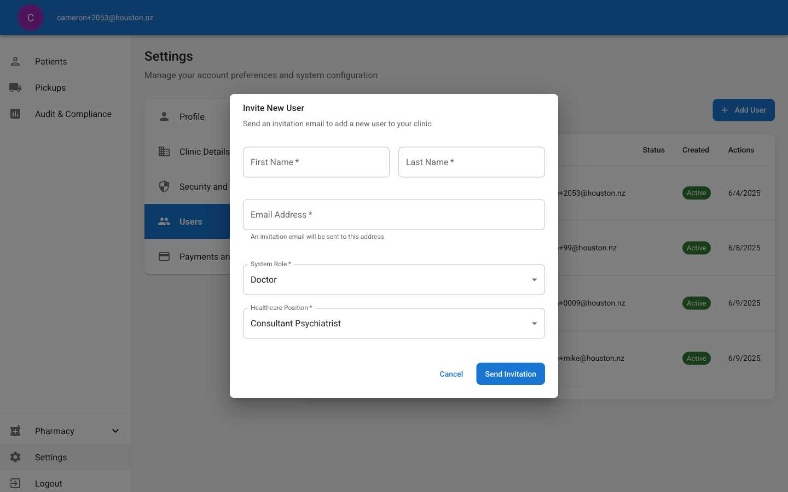Screen dimensions: 788x492
Task: Select the Payments settings tab
Action: click(x=187, y=256)
